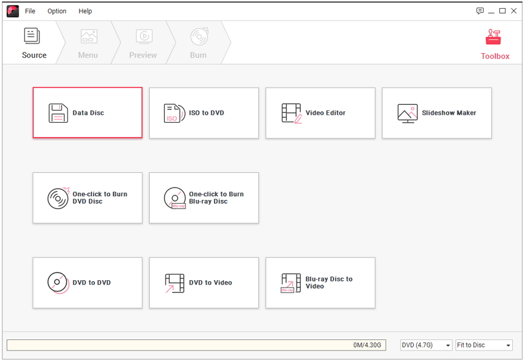Click the ISO to DVD icon
This screenshot has height=361, width=524.
coord(174,113)
